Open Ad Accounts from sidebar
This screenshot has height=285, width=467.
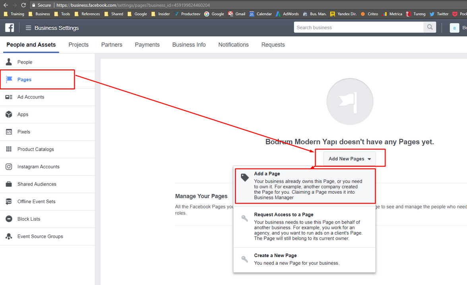click(x=31, y=97)
